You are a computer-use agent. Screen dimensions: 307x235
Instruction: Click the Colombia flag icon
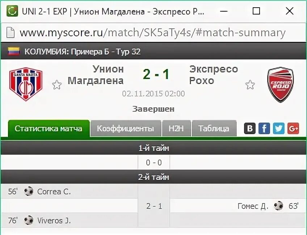click(x=14, y=51)
